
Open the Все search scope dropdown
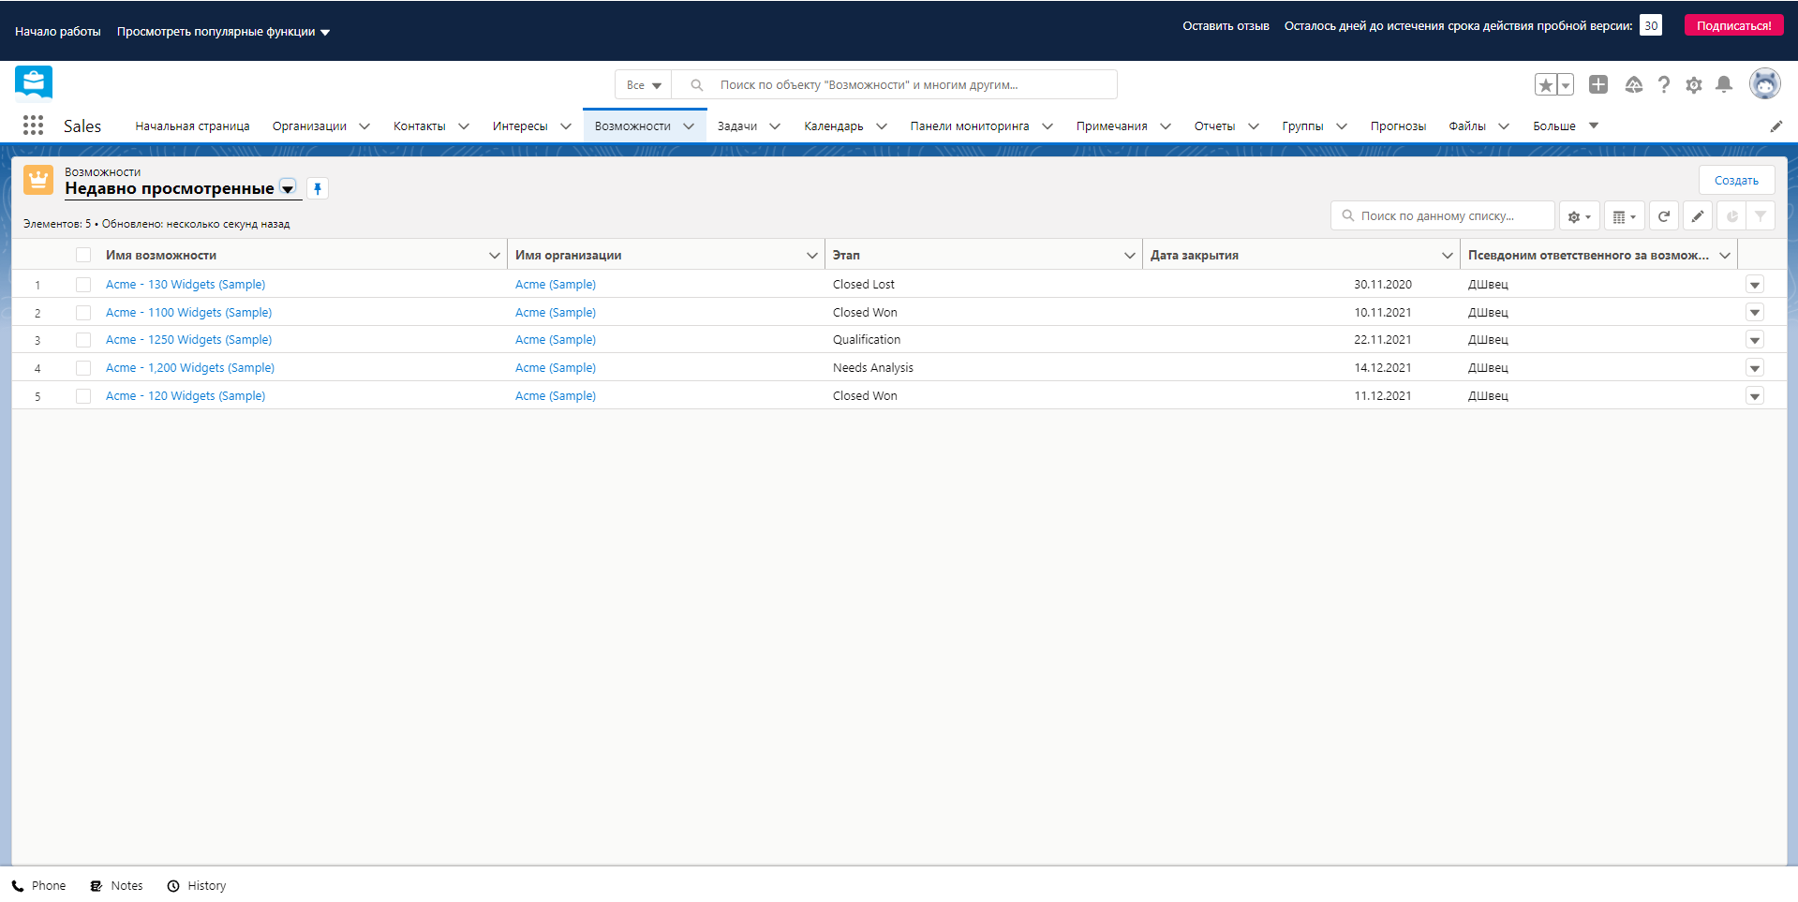(644, 85)
